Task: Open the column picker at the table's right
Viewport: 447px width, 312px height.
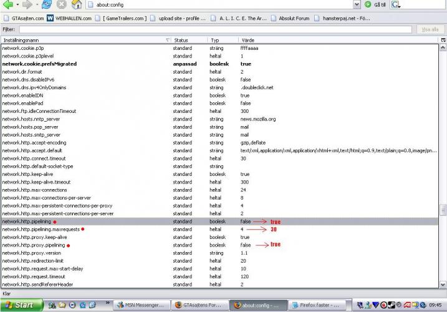Action: pos(443,40)
